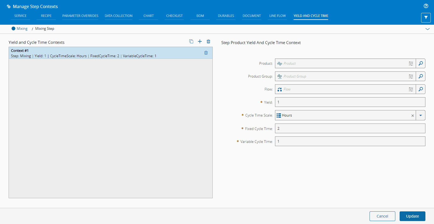
Task: Expand the Cycle Time Scale dropdown
Action: [x=421, y=115]
